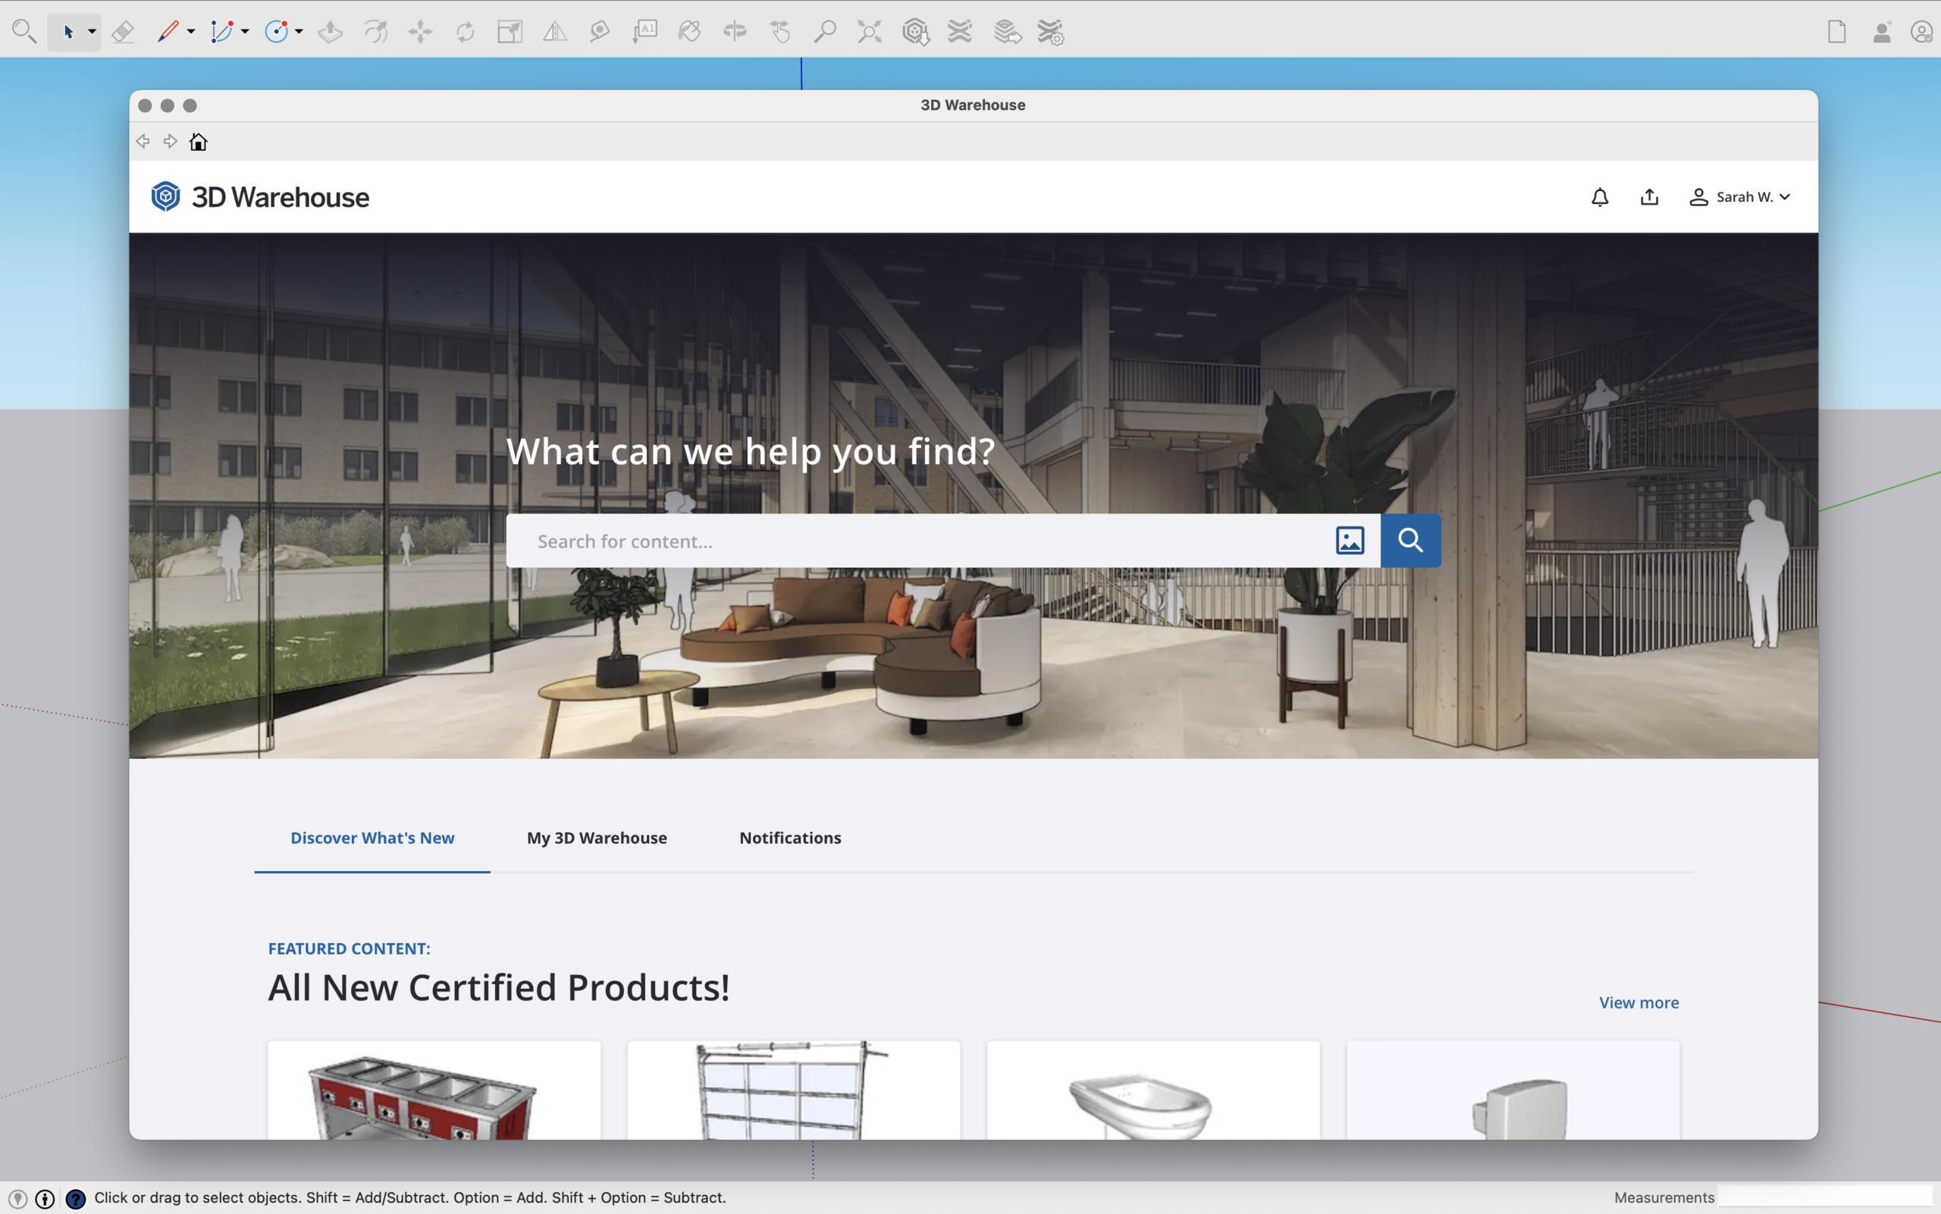Select the Flip tool
Screen dimensions: 1941x1214
pos(555,32)
